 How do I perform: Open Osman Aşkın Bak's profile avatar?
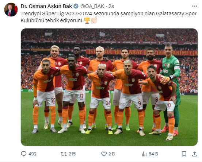point(11,9)
